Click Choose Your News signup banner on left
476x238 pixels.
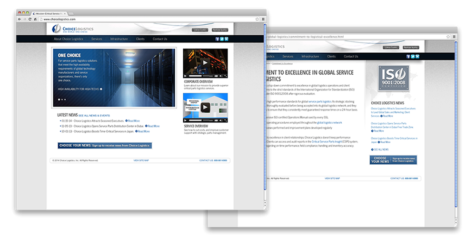pyautogui.click(x=104, y=145)
